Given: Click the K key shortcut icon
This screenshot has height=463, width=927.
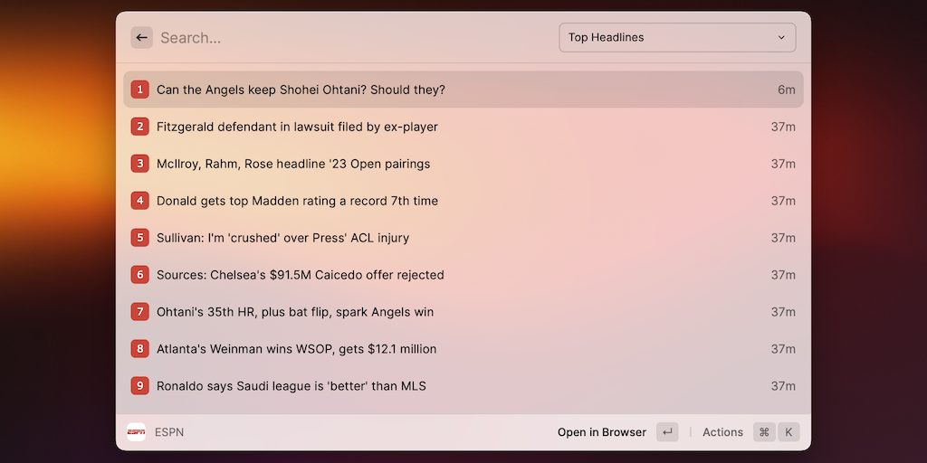Looking at the screenshot, I should (x=788, y=432).
